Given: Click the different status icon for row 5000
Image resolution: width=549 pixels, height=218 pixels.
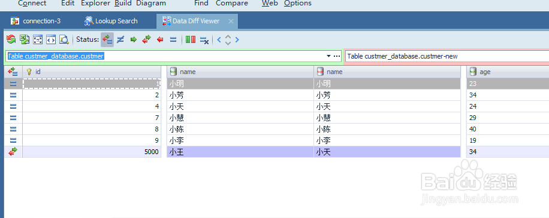Looking at the screenshot, I should [13, 152].
